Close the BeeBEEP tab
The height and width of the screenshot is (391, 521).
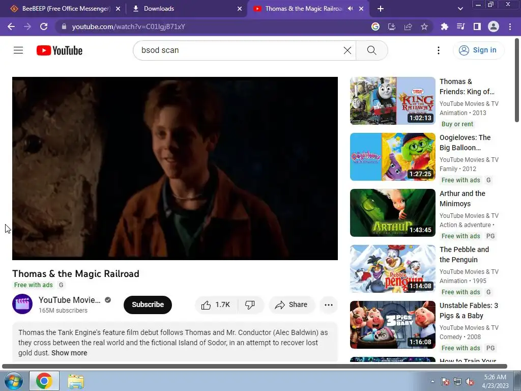pyautogui.click(x=118, y=9)
